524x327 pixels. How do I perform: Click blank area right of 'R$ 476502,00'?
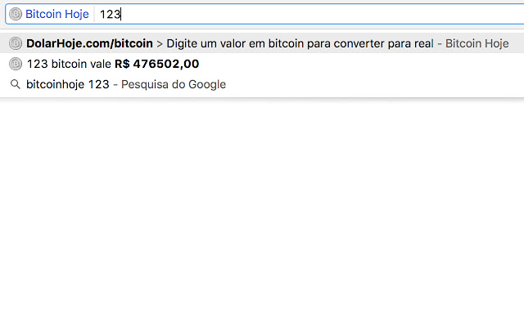[x=361, y=64]
